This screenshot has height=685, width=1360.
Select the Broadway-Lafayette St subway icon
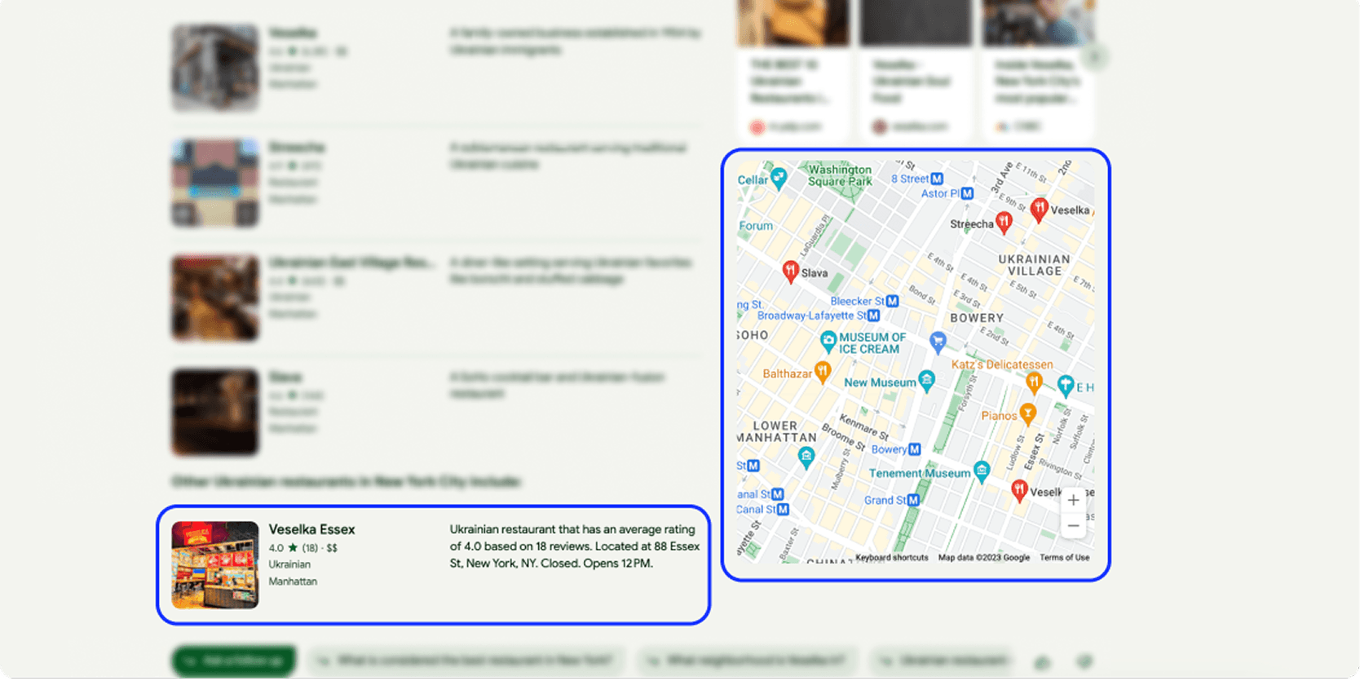(x=874, y=316)
